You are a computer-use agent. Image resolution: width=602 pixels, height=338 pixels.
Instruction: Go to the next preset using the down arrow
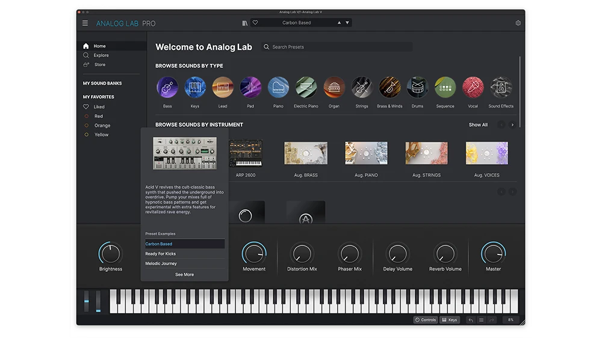[x=347, y=23]
